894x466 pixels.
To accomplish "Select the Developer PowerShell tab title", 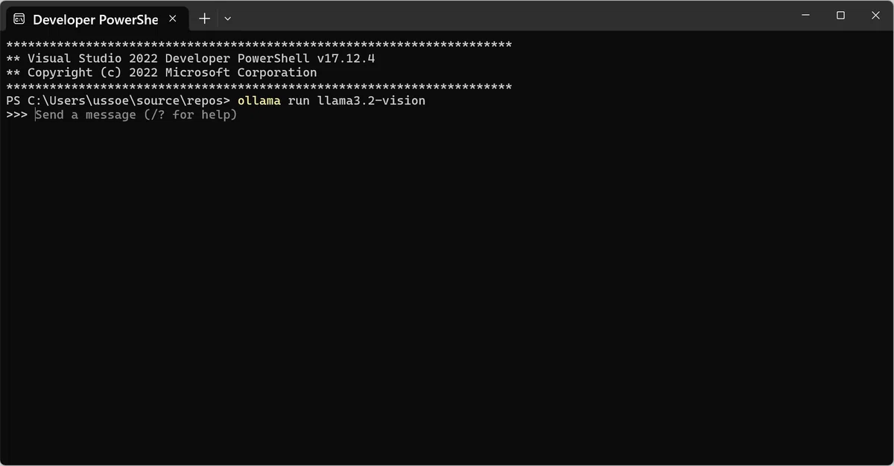I will (95, 19).
